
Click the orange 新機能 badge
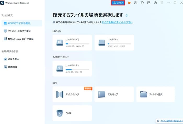88,89
